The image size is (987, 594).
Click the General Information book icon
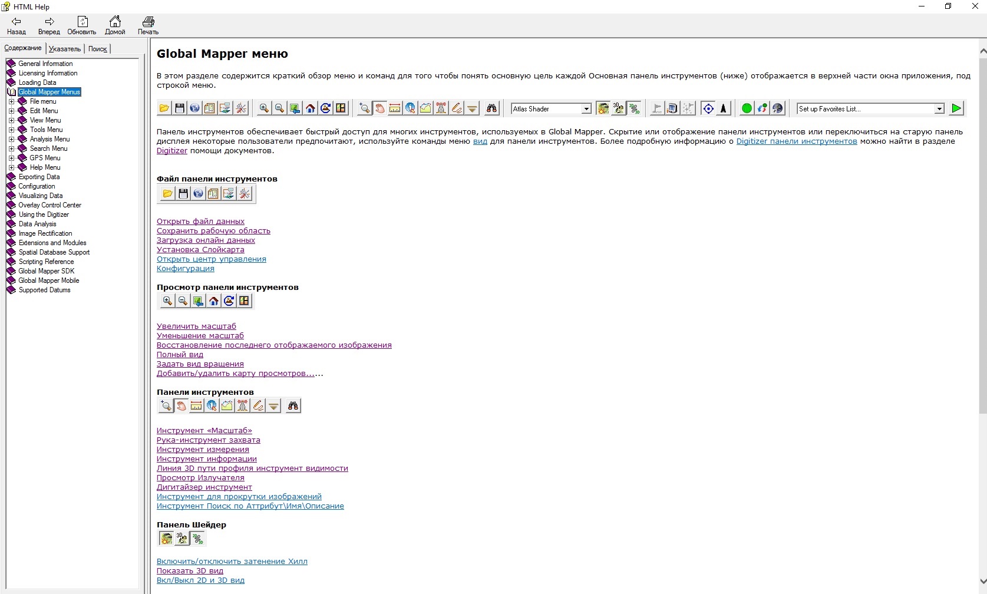pyautogui.click(x=11, y=64)
